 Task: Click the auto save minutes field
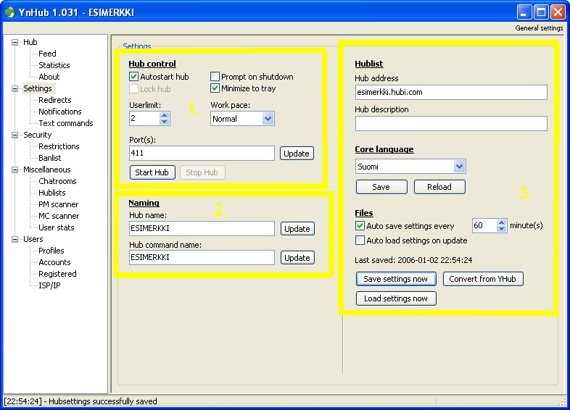(x=484, y=225)
